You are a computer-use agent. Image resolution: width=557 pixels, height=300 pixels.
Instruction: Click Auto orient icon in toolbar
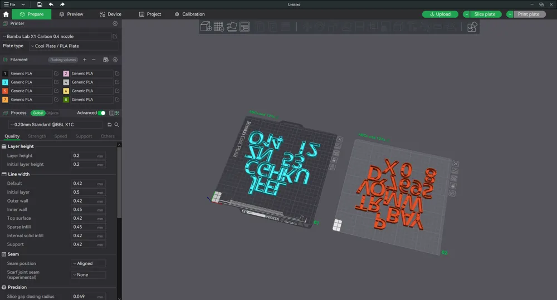232,27
